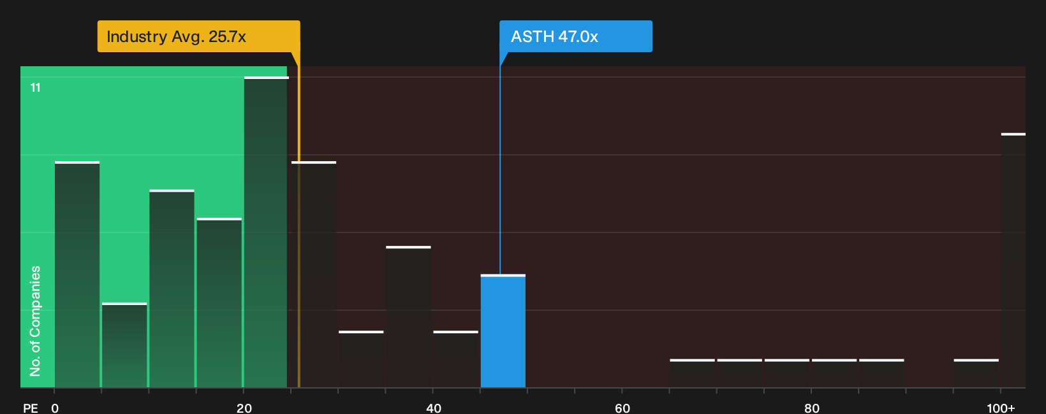Click the PE axis label

tap(31, 408)
